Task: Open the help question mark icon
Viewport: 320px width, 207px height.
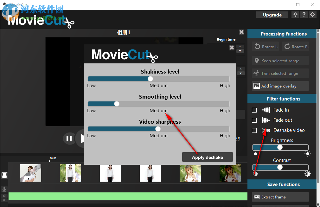Action: [x=304, y=15]
